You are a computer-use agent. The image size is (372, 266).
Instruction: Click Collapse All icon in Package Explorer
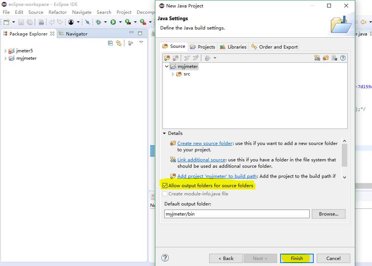click(x=110, y=43)
